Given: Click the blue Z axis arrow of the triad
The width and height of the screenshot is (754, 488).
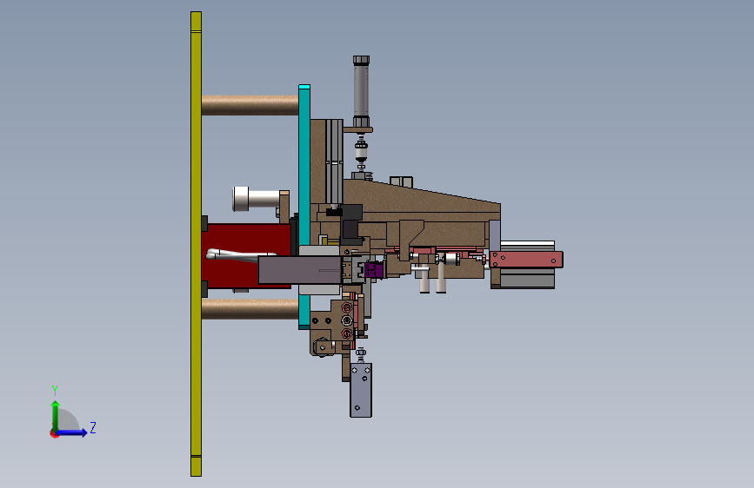Looking at the screenshot, I should [x=71, y=432].
